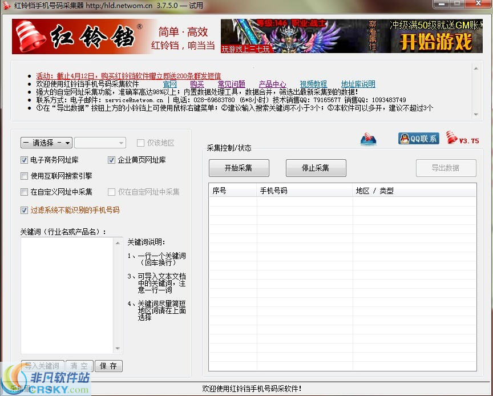This screenshot has height=396, width=493.
Task: Open the red 活动 promotion link
Action: [128, 76]
